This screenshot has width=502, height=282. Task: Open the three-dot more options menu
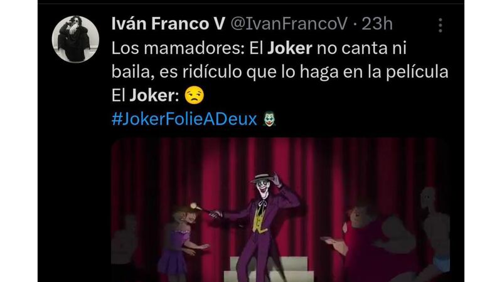(x=441, y=25)
